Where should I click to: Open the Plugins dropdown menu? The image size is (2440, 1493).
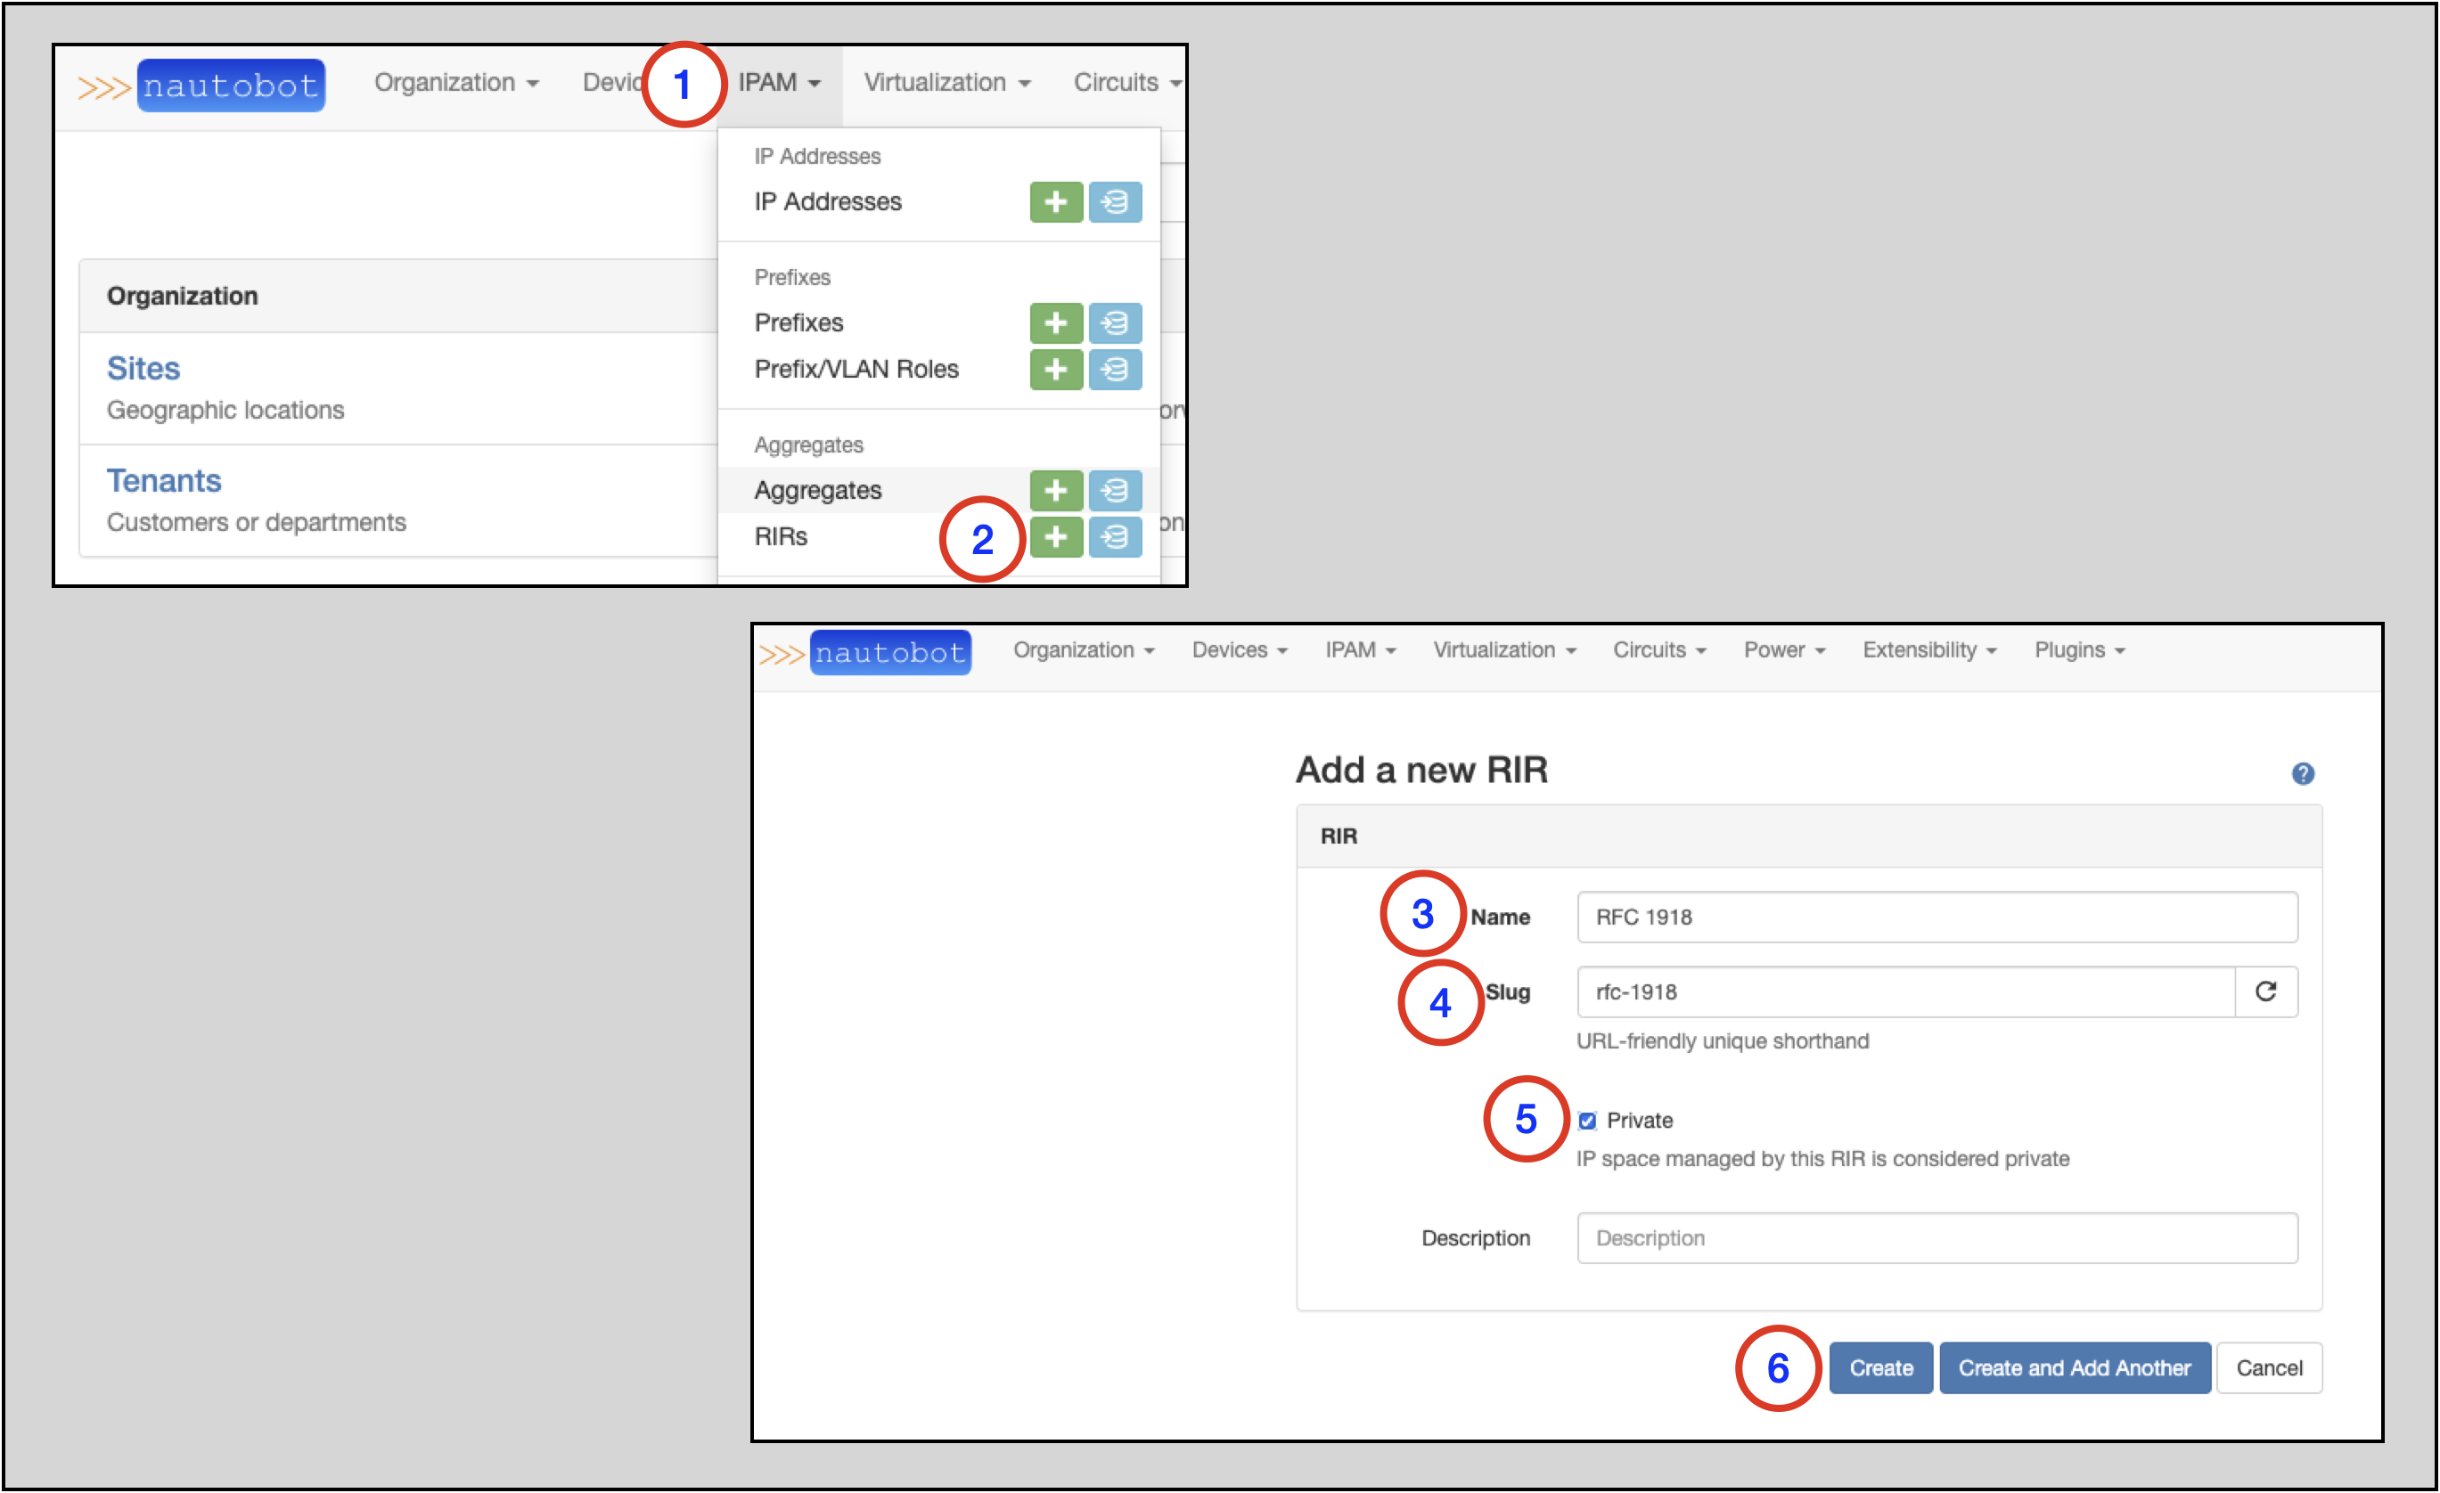click(2080, 650)
